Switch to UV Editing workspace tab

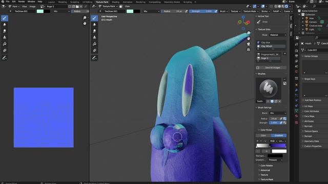pyautogui.click(x=87, y=2)
